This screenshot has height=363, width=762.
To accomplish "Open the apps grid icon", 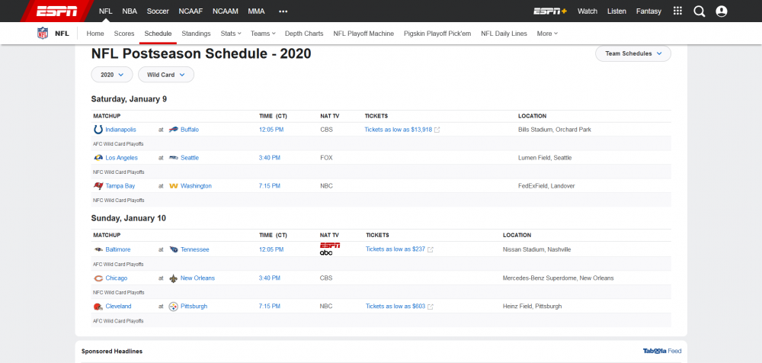I will [x=677, y=11].
